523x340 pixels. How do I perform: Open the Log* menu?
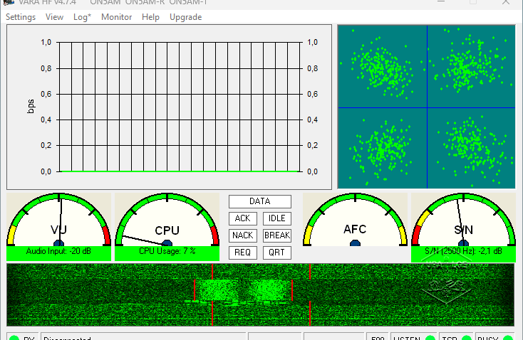point(82,17)
